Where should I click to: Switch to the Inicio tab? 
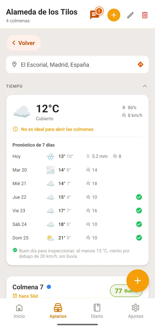point(19,311)
